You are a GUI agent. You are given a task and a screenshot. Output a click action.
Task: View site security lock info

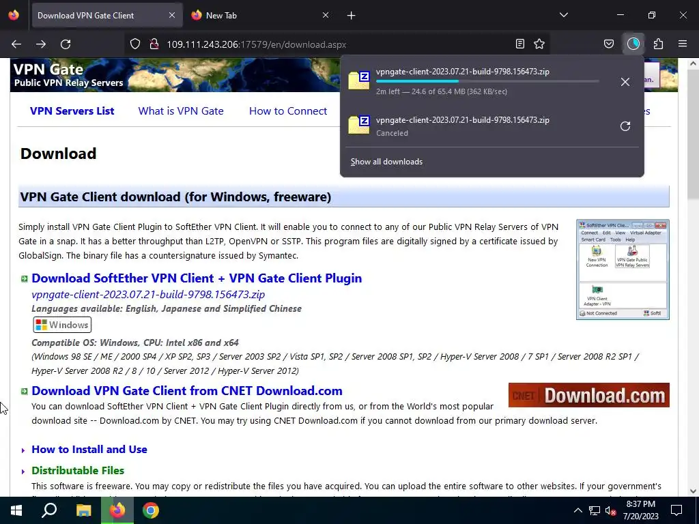click(154, 44)
